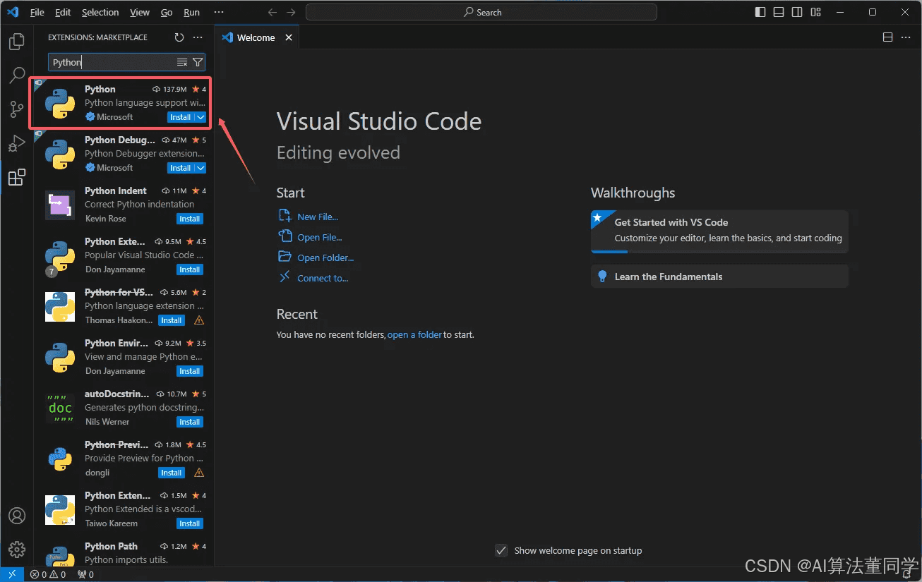Toggle the primary side bar layout icon

pos(760,12)
